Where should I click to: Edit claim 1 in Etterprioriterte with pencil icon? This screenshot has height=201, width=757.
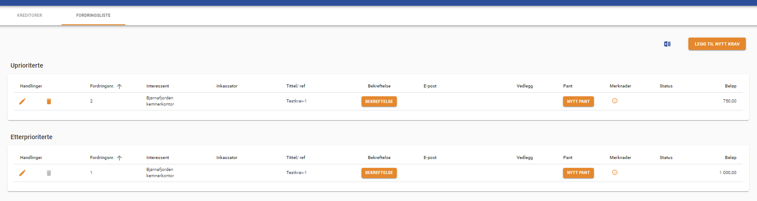tap(22, 173)
